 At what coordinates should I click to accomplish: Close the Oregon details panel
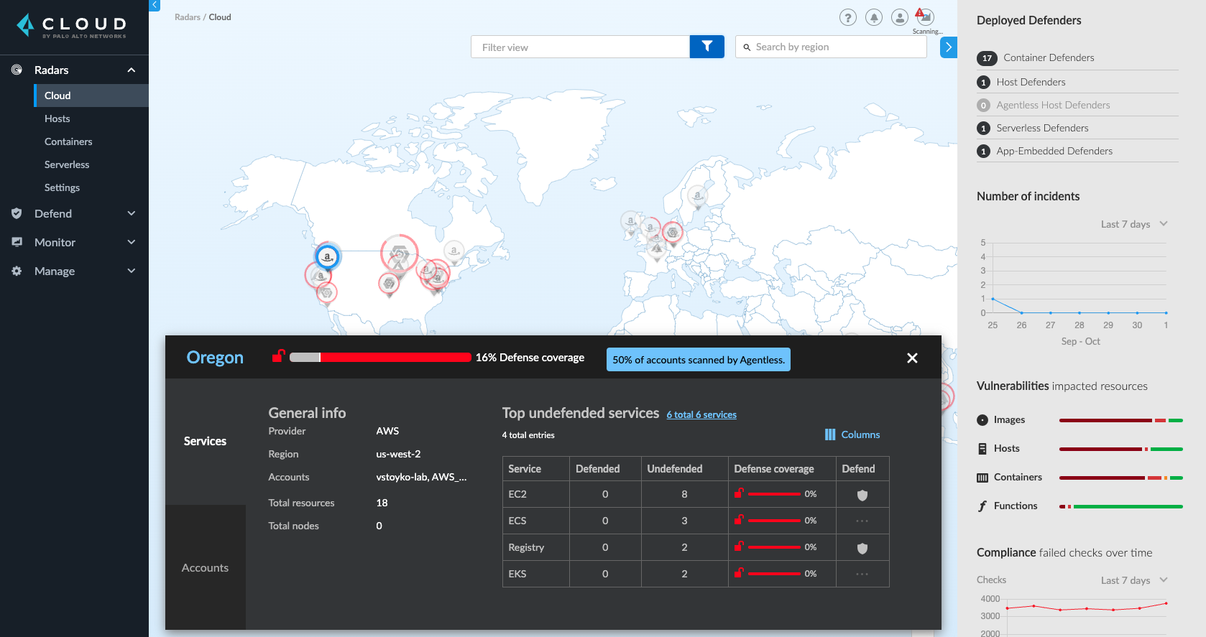[x=912, y=358]
